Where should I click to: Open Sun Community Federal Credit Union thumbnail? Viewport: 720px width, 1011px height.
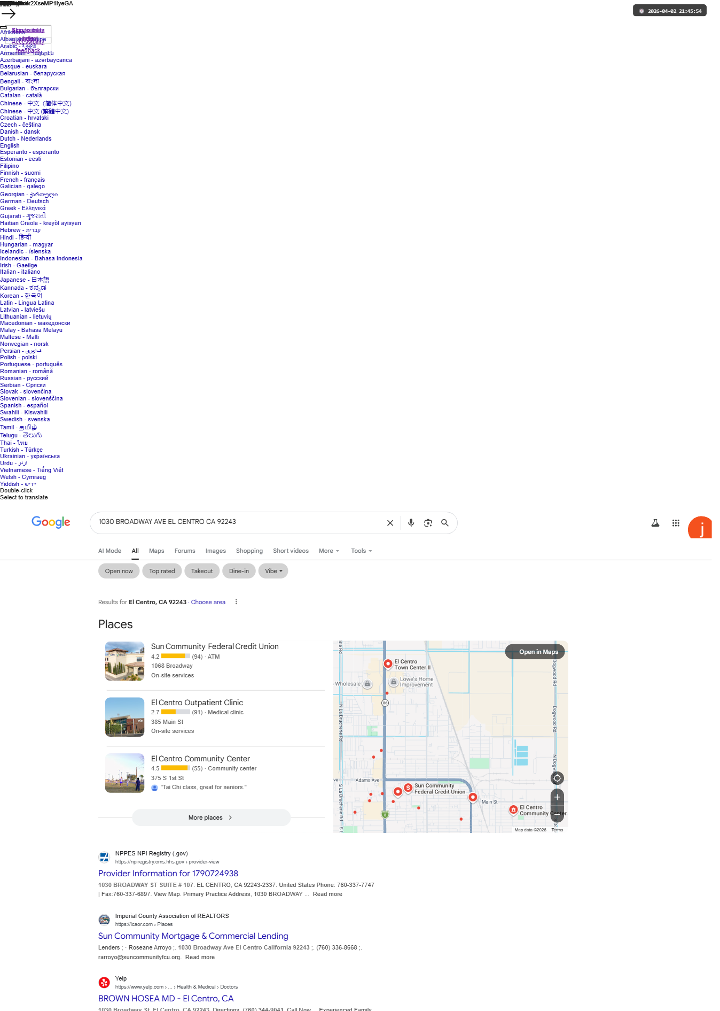[124, 661]
